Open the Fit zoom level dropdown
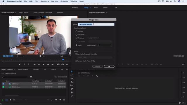 coord(20,56)
